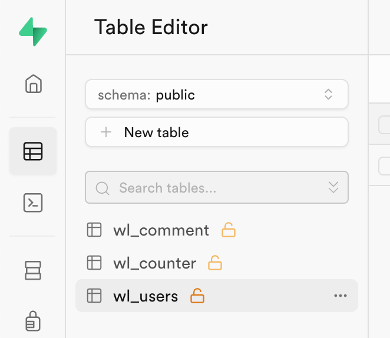The height and width of the screenshot is (338, 390).
Task: Open the Authentication lock icon in sidebar
Action: [x=33, y=321]
